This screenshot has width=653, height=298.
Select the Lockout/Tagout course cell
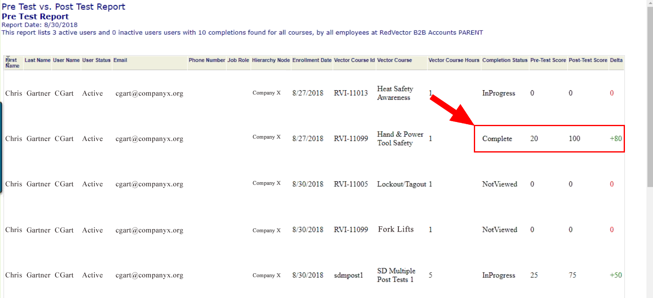point(401,184)
